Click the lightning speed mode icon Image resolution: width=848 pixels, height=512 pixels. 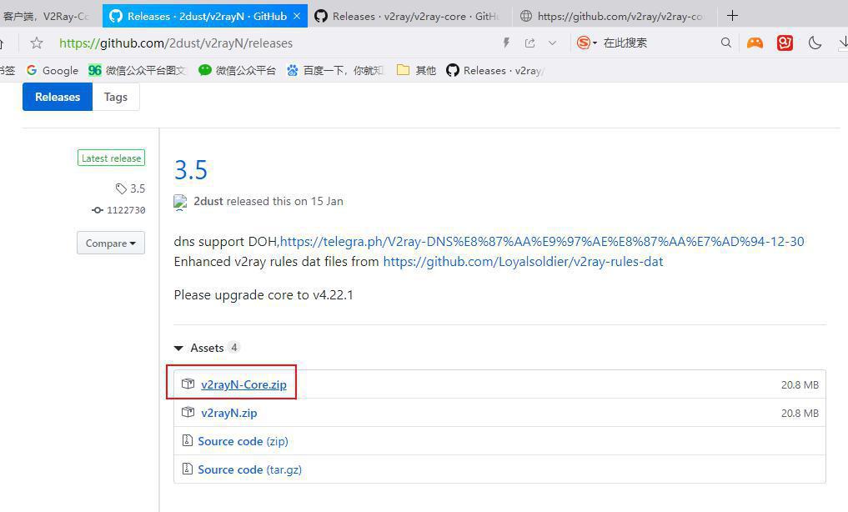[506, 43]
